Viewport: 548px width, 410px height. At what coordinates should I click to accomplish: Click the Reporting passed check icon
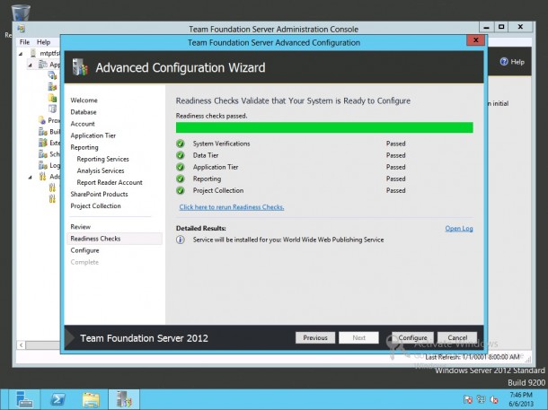point(180,179)
